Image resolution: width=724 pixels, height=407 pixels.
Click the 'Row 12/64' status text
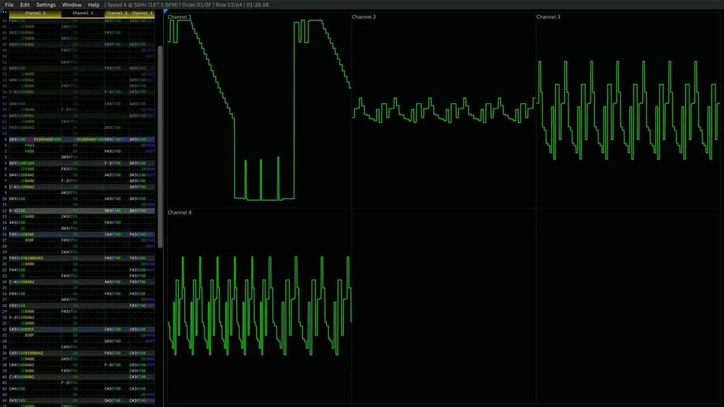coord(229,5)
